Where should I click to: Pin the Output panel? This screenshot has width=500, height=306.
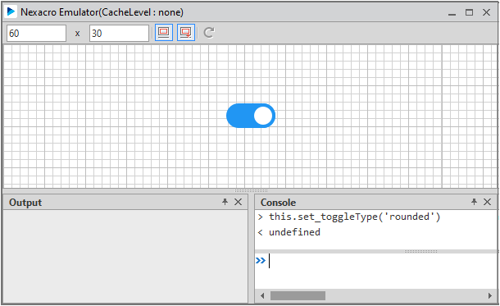click(x=225, y=202)
